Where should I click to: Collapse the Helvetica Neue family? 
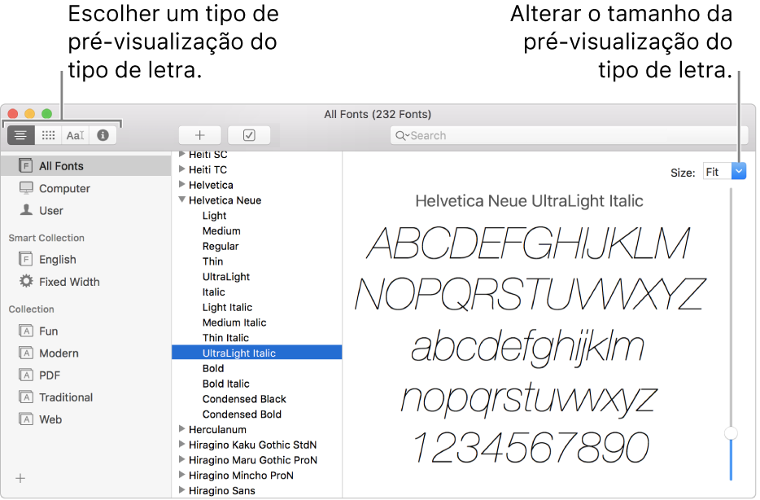[x=182, y=200]
